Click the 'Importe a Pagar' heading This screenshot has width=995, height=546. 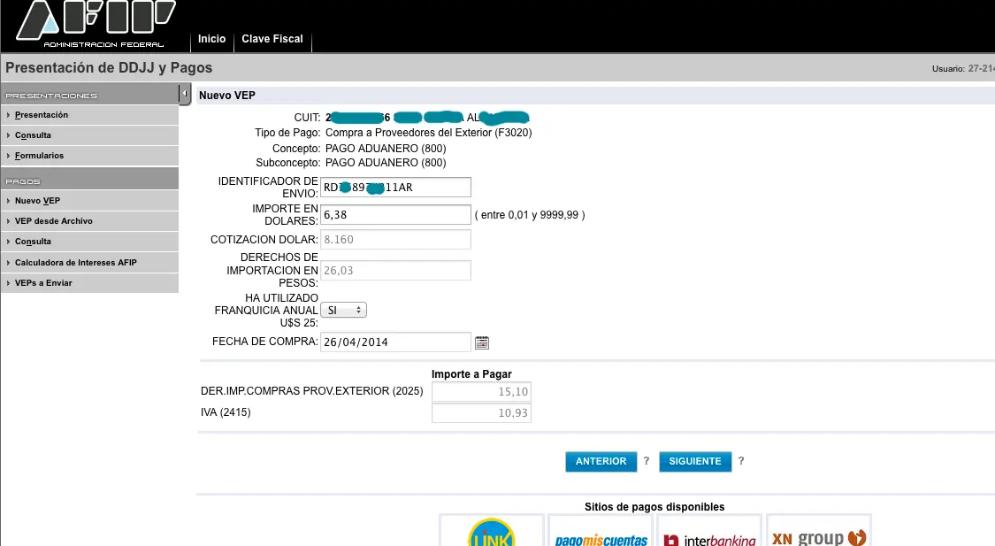pyautogui.click(x=471, y=374)
